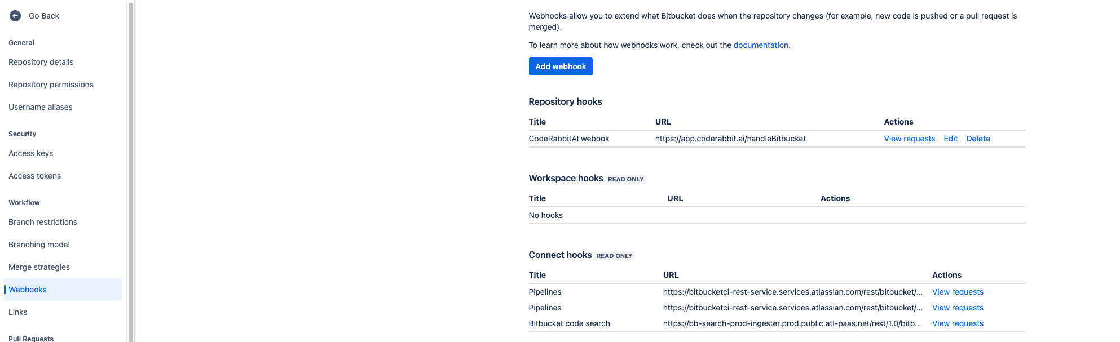Viewport: 1120px width, 342px height.
Task: Open Branching model settings
Action: pos(39,245)
